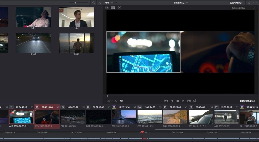The width and height of the screenshot is (259, 142).
Task: Click the left split-screen map image in viewer
Action: 143,52
